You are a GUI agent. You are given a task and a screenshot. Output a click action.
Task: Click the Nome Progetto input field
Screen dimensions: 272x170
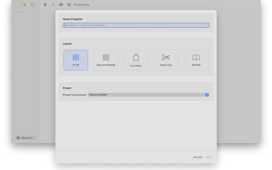click(x=136, y=25)
